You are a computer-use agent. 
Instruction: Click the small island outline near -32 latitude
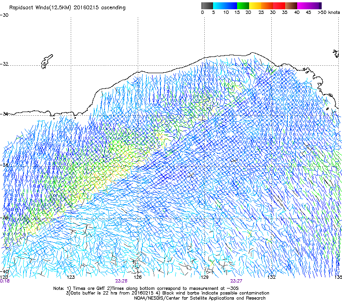(47, 62)
